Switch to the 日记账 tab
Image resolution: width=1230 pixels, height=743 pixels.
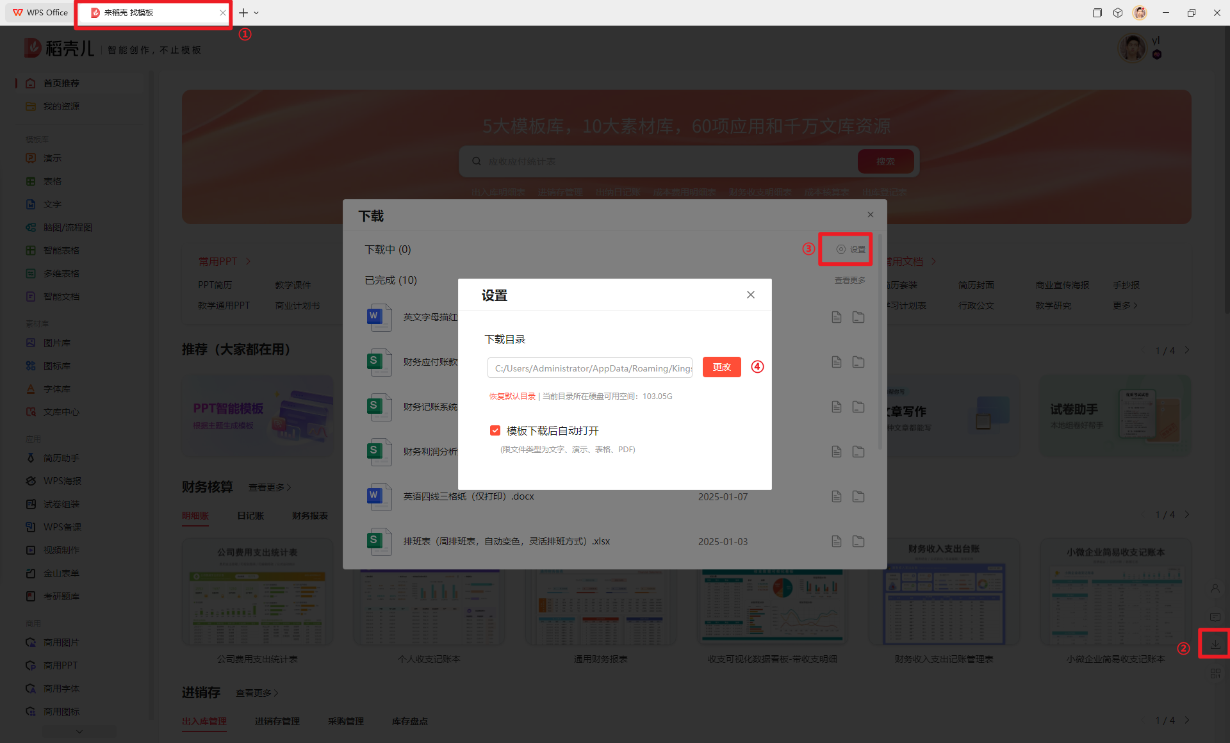point(250,516)
